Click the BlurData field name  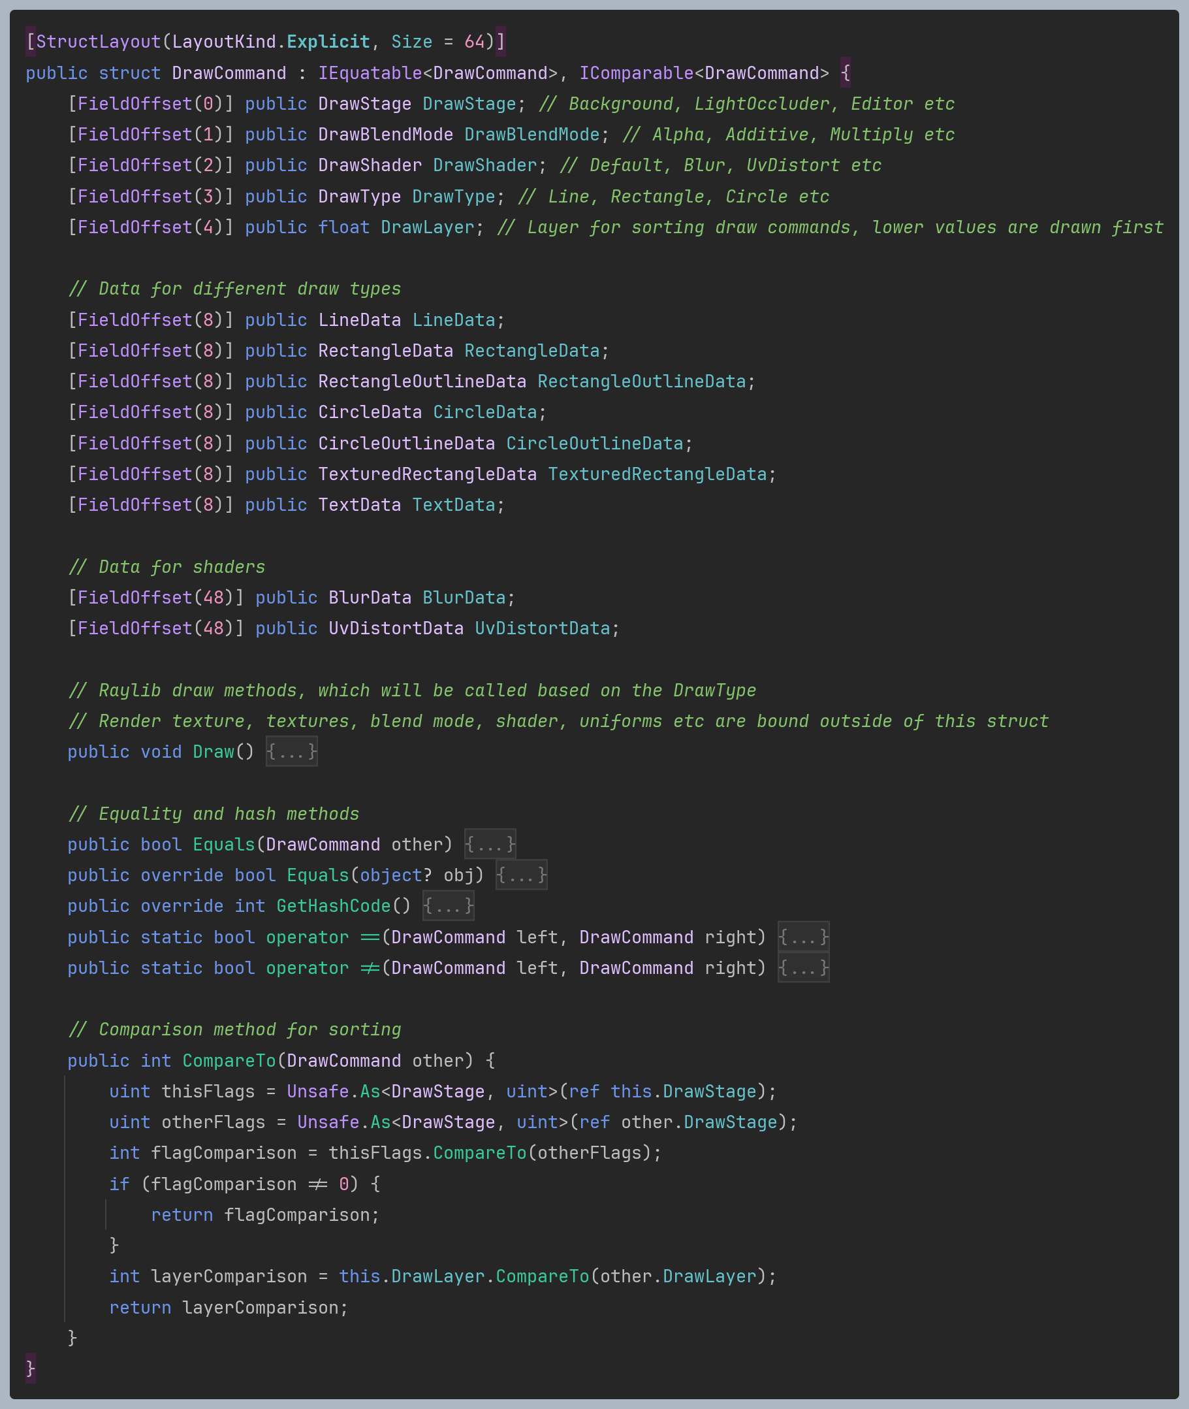464,597
